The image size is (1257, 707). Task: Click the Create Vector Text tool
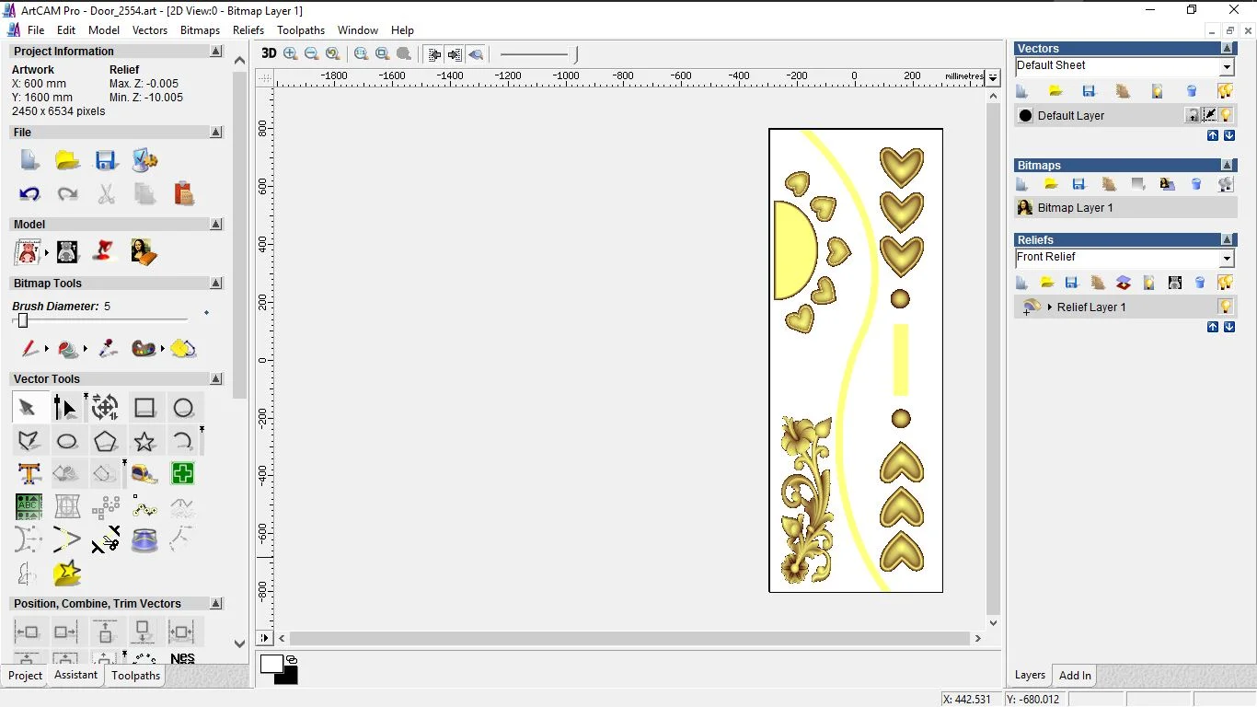click(29, 474)
